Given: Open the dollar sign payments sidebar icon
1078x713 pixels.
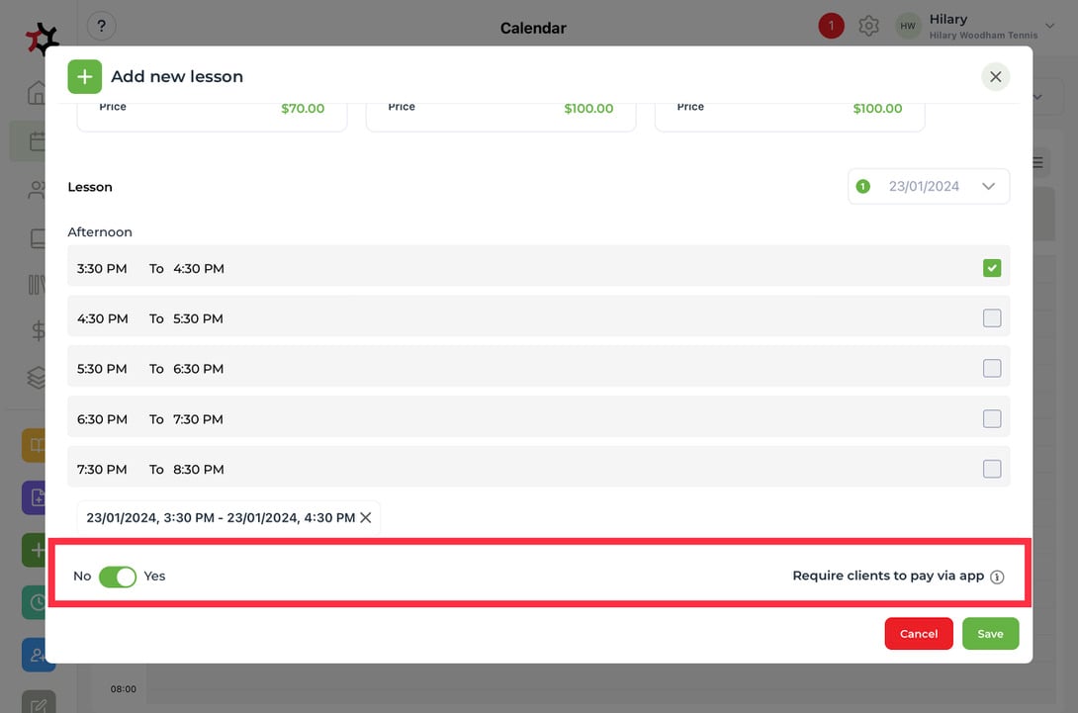Looking at the screenshot, I should click(x=39, y=330).
